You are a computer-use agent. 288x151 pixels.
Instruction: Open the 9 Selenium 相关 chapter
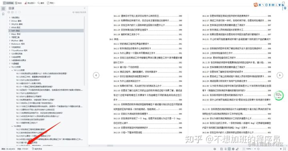18,44
